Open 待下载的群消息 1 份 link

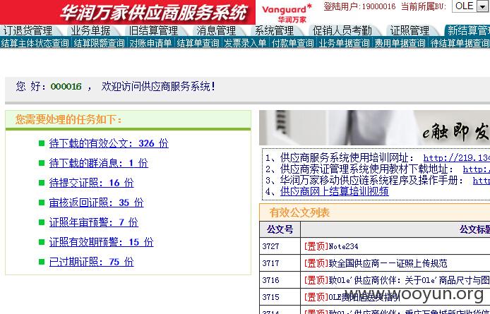98,163
